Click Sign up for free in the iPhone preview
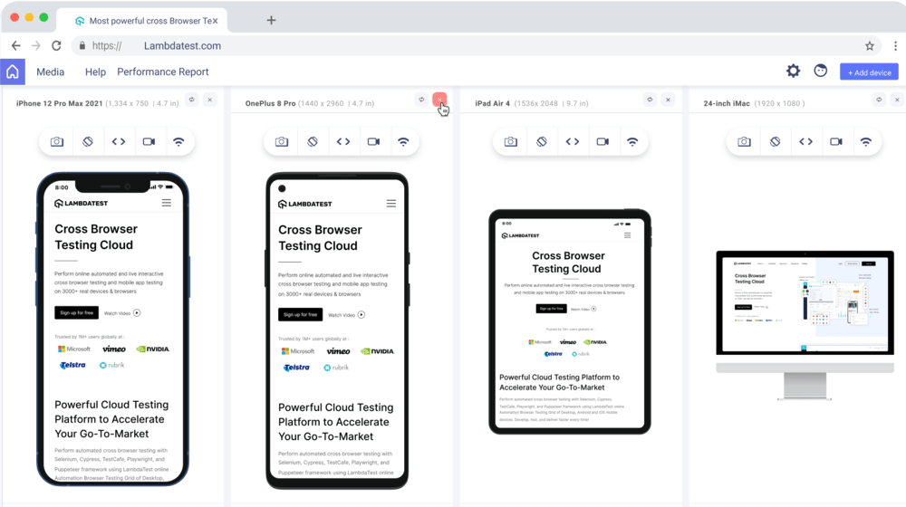 coord(75,312)
